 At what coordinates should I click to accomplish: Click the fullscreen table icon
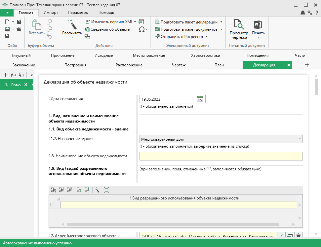tap(106, 190)
